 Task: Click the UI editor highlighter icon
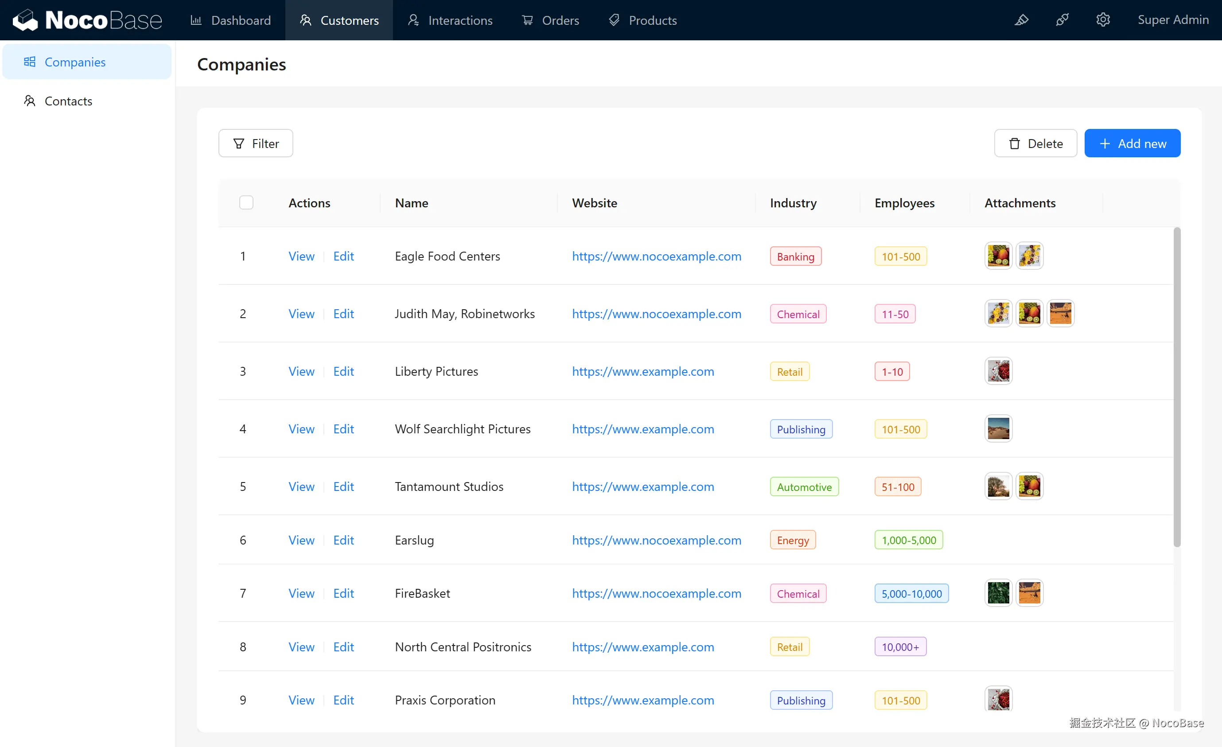click(1021, 20)
